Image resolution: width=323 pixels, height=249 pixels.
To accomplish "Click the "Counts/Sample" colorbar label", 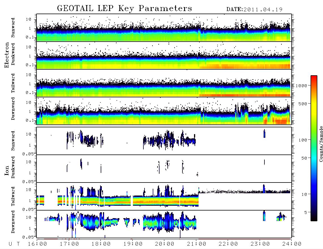I will coord(321,144).
